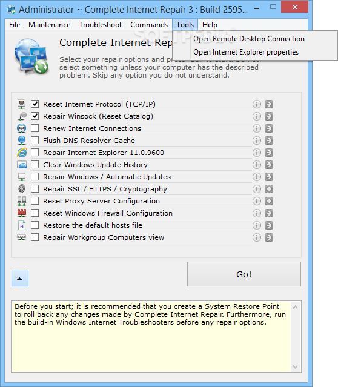The image size is (338, 387).
Task: Run Repair Windows / Automatic Updates arrow icon
Action: coord(269,177)
